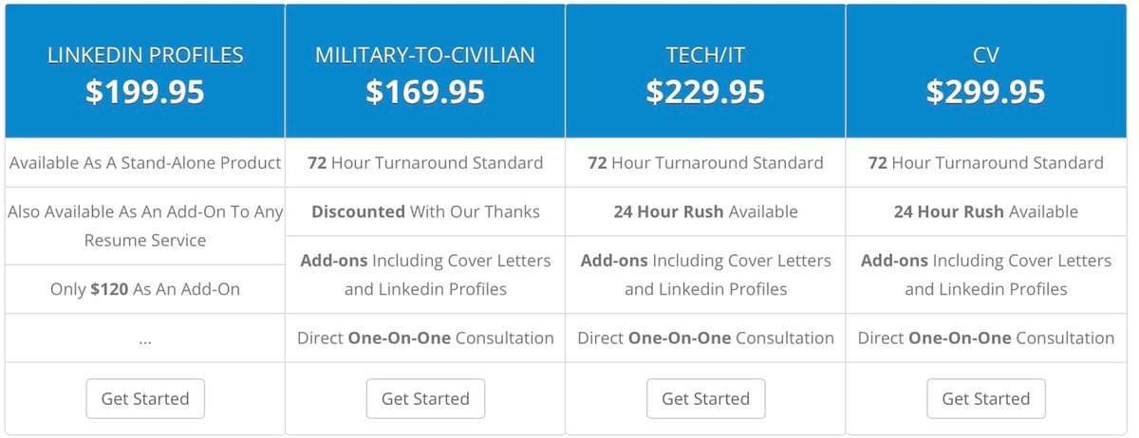Image resolution: width=1139 pixels, height=438 pixels.
Task: Select the LinkedIn Profiles $199.95 header
Action: click(145, 71)
